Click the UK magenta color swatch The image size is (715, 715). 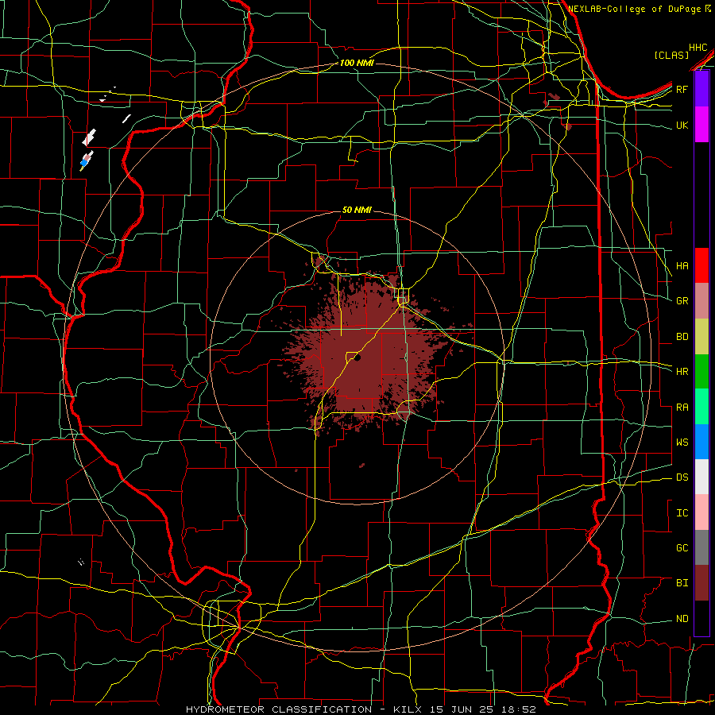click(x=701, y=125)
